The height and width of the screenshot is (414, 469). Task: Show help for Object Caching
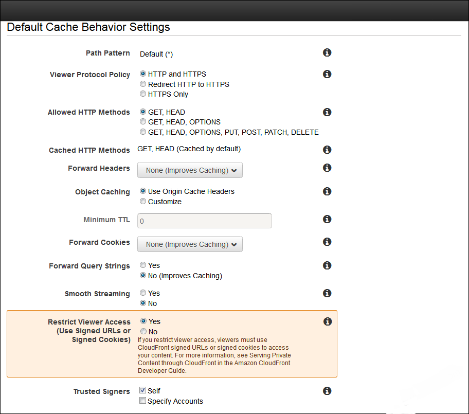[327, 191]
